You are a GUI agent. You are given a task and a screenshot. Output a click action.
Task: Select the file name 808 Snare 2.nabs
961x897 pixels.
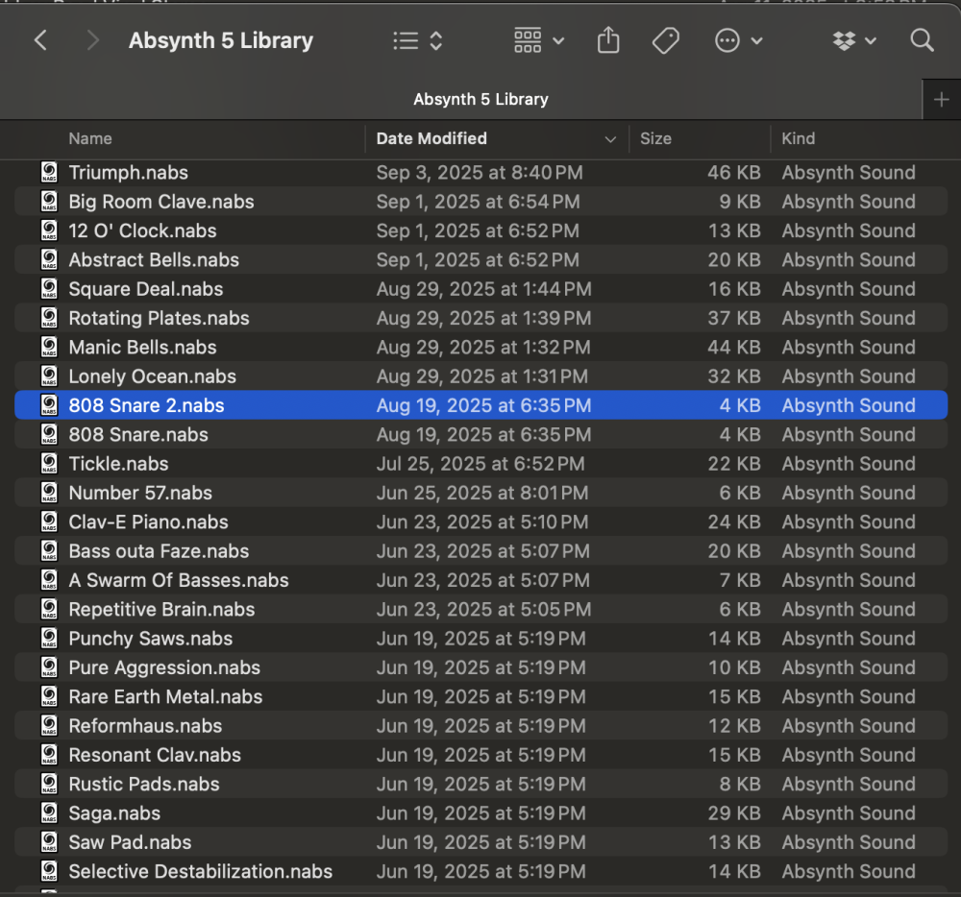point(146,405)
